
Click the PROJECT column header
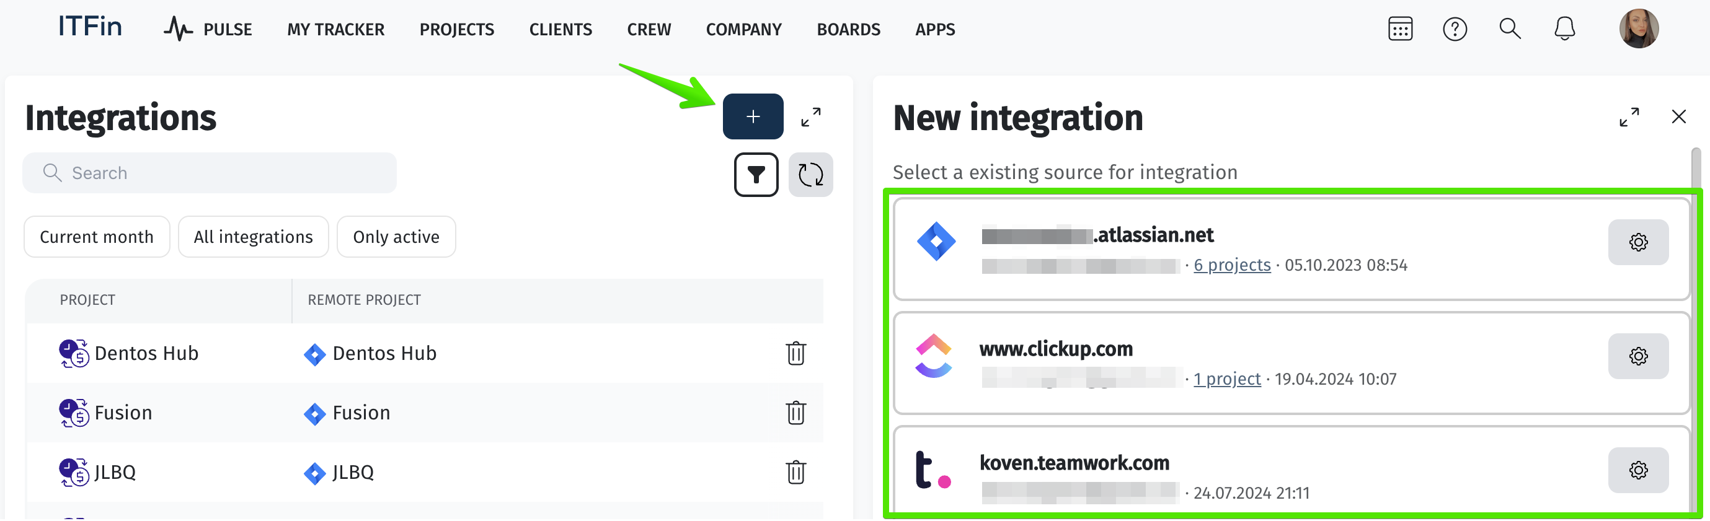(87, 300)
